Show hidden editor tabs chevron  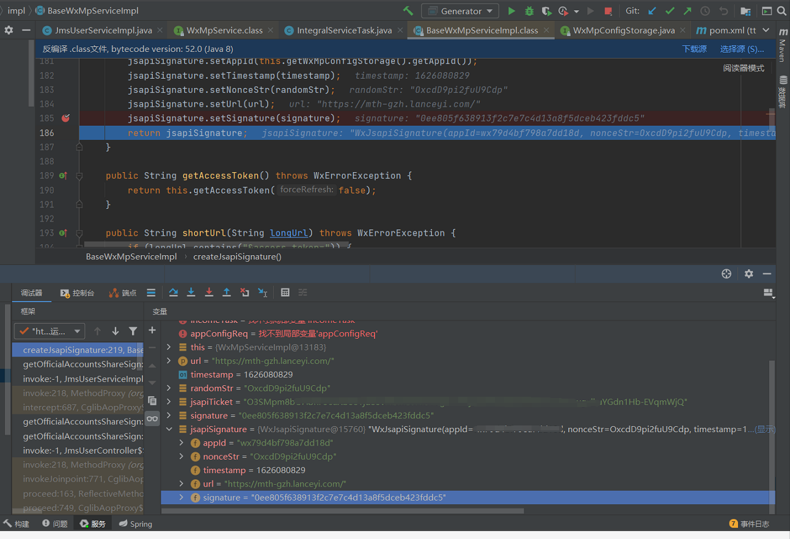click(x=767, y=30)
